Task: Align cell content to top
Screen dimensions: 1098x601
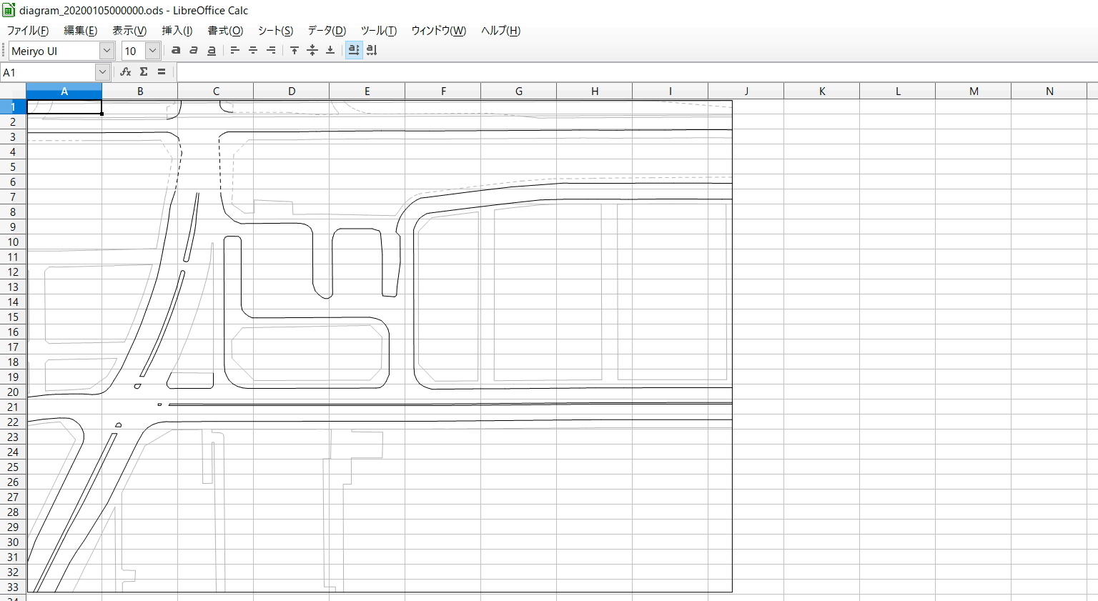Action: 295,50
